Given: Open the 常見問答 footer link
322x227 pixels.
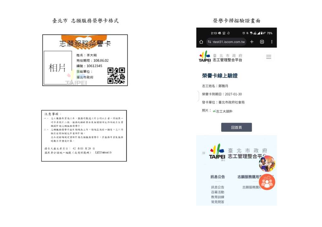Looking at the screenshot, I should pyautogui.click(x=218, y=202).
